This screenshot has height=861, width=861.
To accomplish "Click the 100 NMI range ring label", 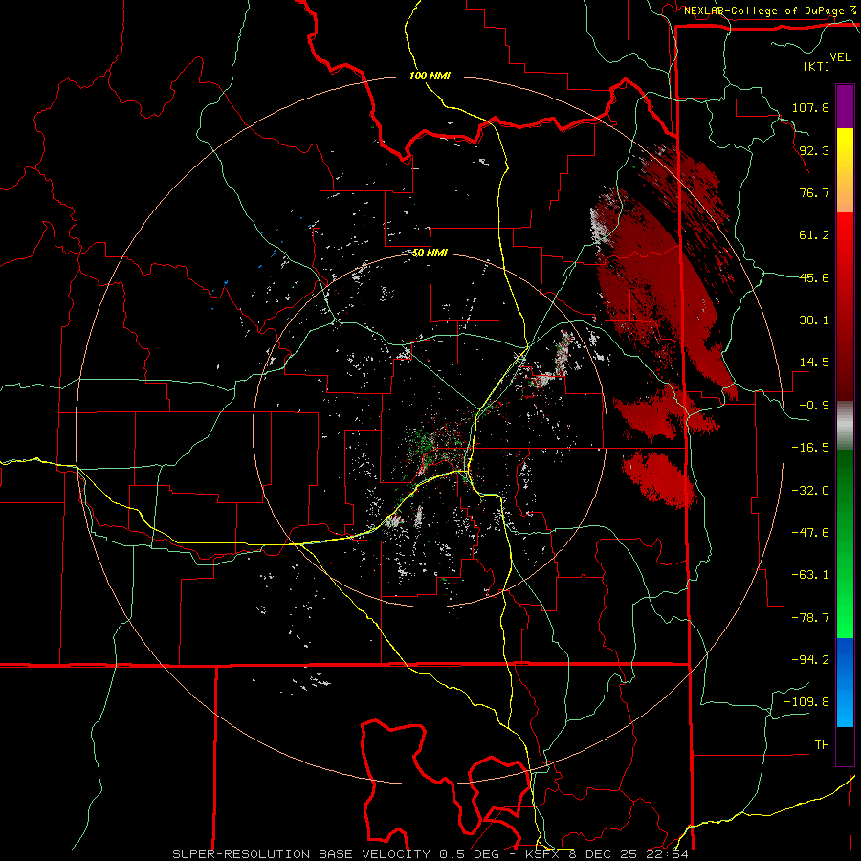I will (430, 76).
